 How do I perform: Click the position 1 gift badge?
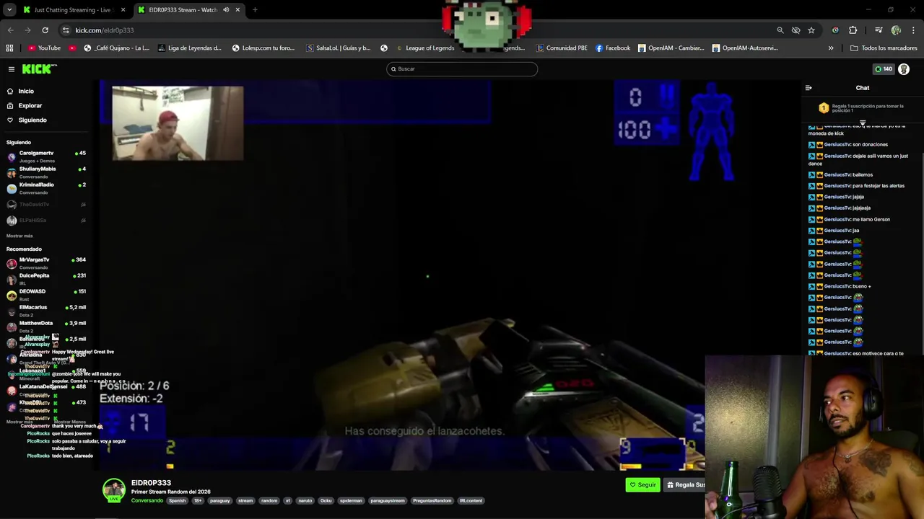tap(824, 108)
